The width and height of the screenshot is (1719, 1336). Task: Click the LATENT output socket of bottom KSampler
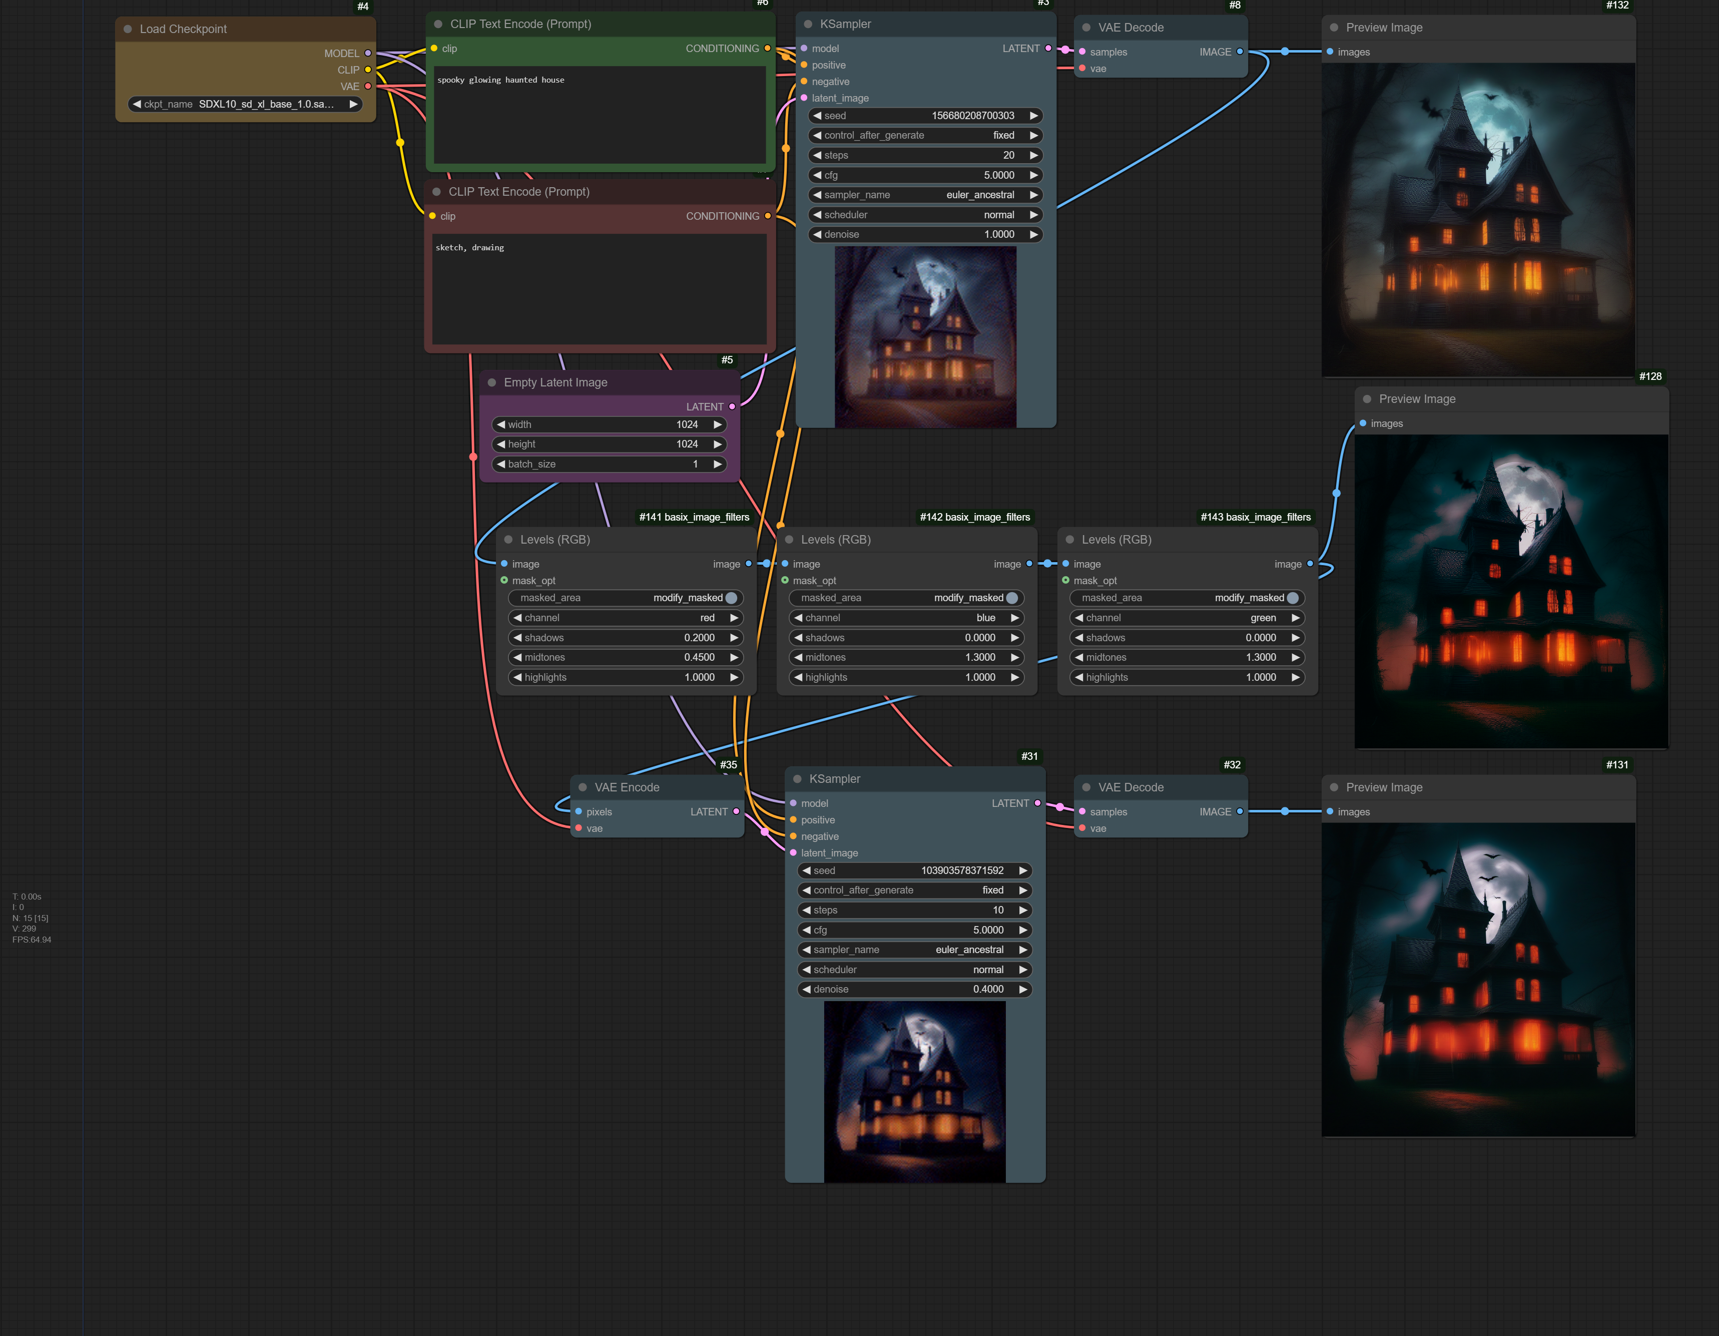[x=1037, y=803]
